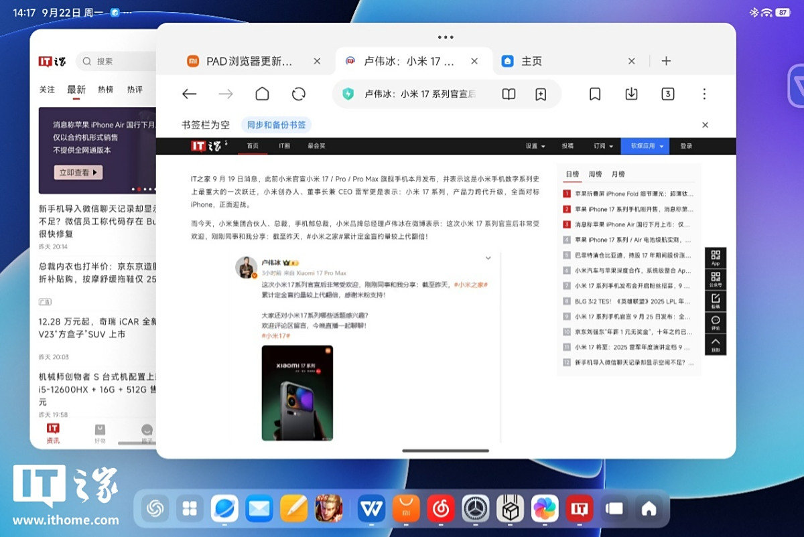Viewport: 804px width, 537px height.
Task: Open tab switcher showing 3 tabs
Action: point(667,94)
